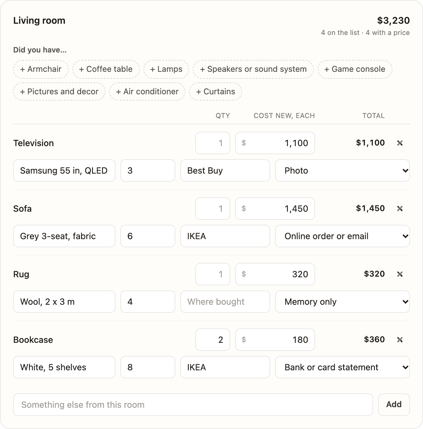Click the Bookcase cost field showing 180
Viewport: 423px width, 429px height.
click(x=275, y=340)
